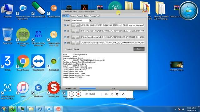
Task: Open the Recycle Bin
Action: pyautogui.click(x=7, y=36)
